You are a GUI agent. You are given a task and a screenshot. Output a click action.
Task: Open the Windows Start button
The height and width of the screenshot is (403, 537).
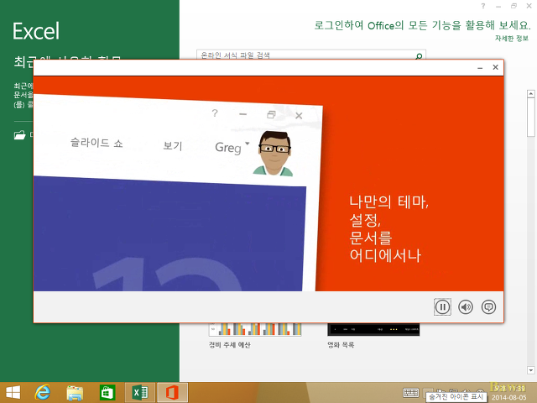13,392
